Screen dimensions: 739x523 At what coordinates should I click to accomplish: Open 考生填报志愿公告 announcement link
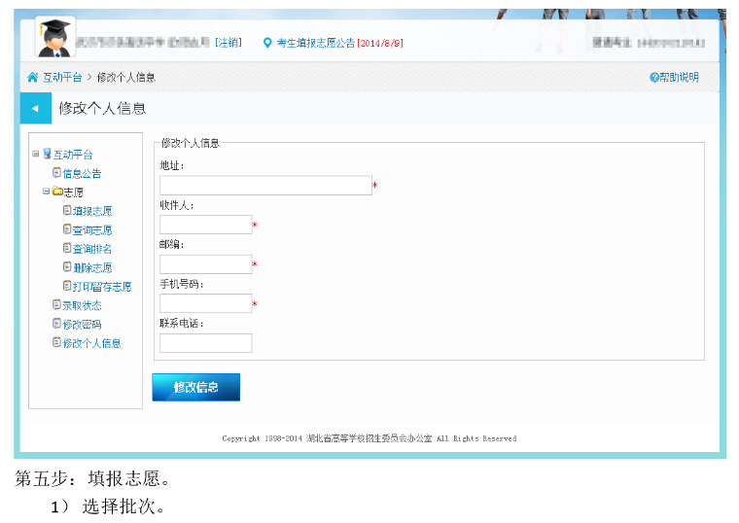pos(315,44)
